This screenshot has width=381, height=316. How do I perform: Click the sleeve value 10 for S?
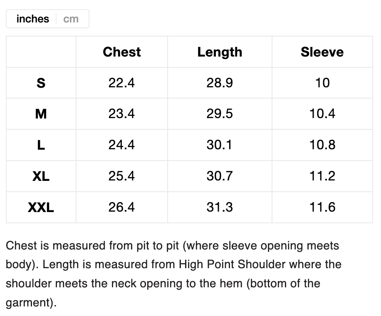[322, 83]
